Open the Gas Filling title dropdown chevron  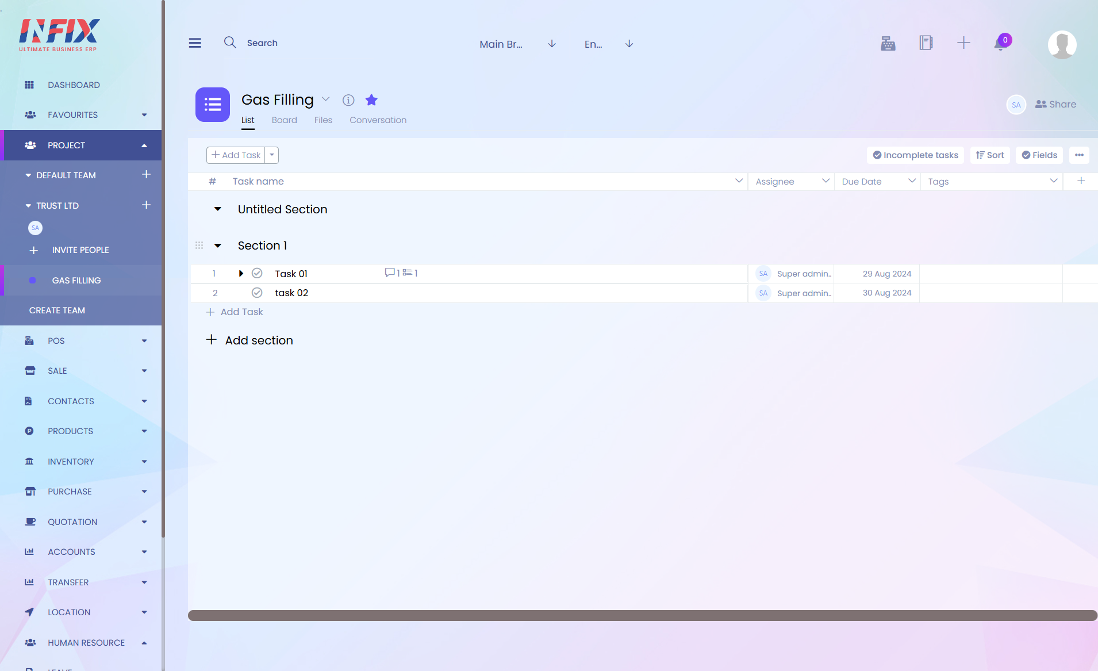tap(326, 99)
